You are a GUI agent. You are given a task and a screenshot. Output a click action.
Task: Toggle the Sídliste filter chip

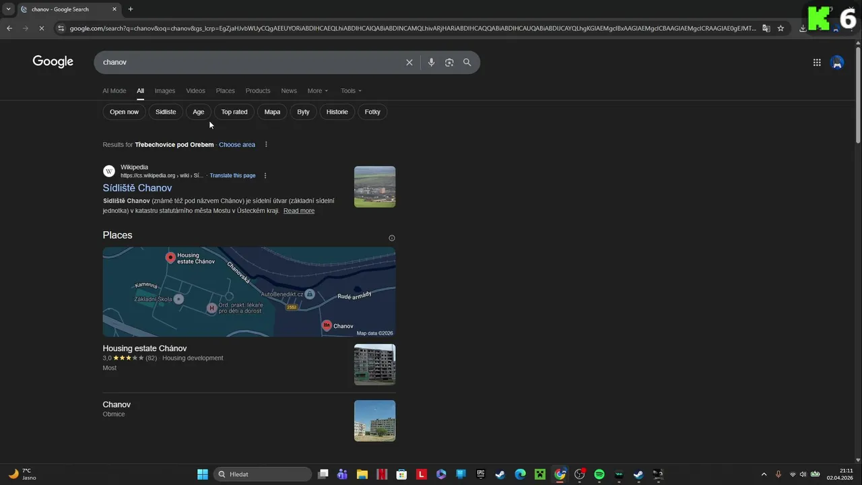[166, 112]
